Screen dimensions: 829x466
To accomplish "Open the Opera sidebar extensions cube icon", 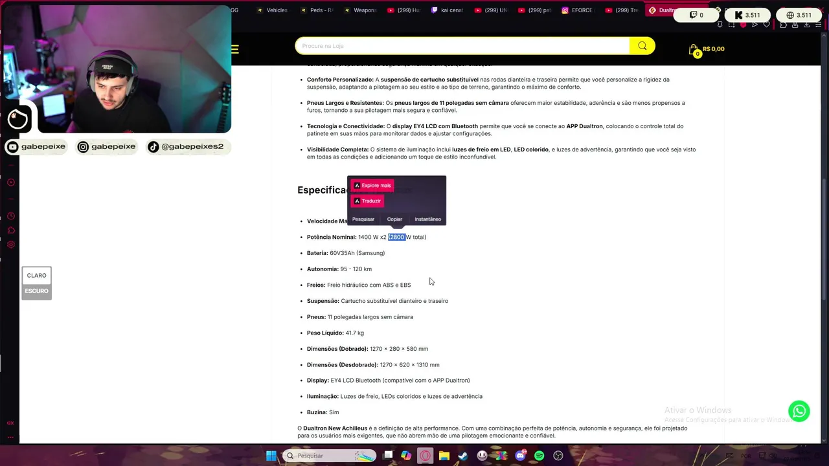I will point(11,230).
